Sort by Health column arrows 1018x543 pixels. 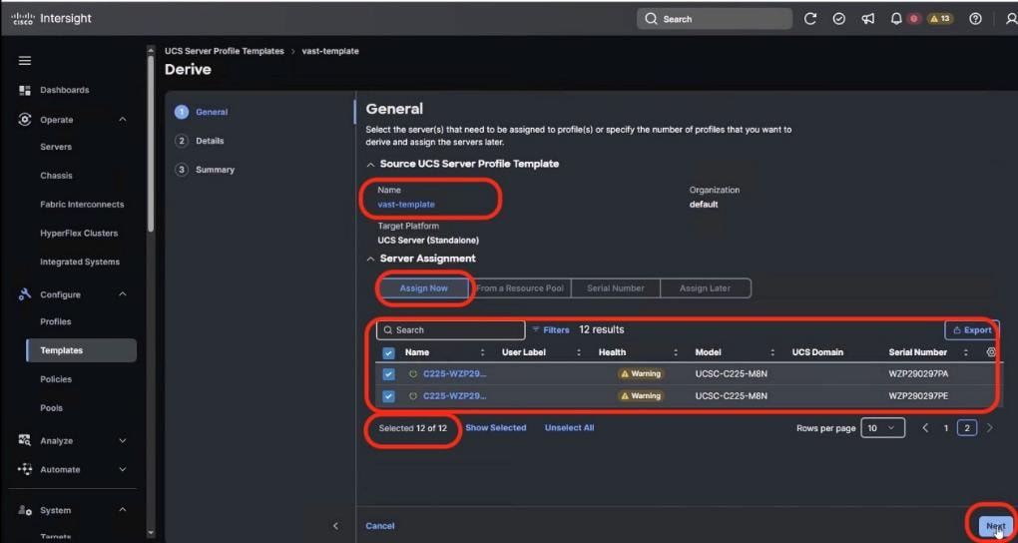(x=676, y=352)
